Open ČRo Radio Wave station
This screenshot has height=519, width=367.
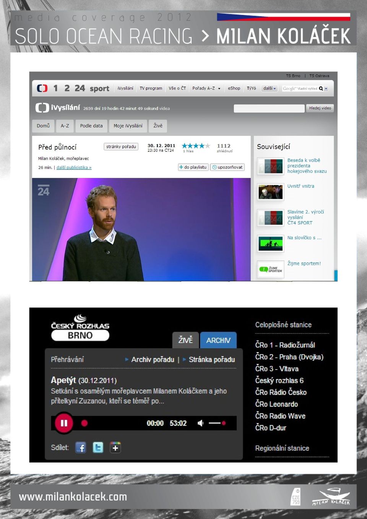(280, 416)
